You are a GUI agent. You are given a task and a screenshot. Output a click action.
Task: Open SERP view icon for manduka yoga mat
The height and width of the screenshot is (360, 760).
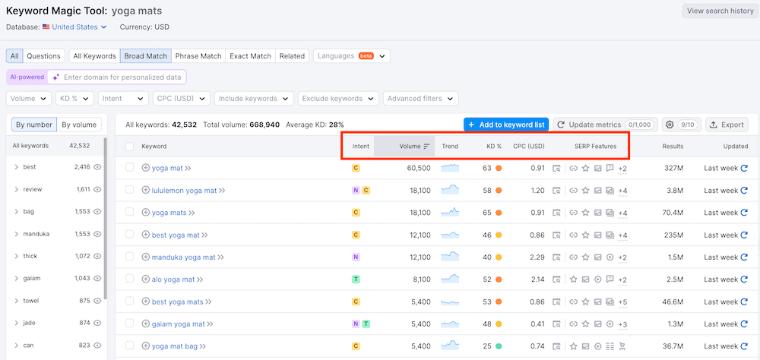(556, 257)
